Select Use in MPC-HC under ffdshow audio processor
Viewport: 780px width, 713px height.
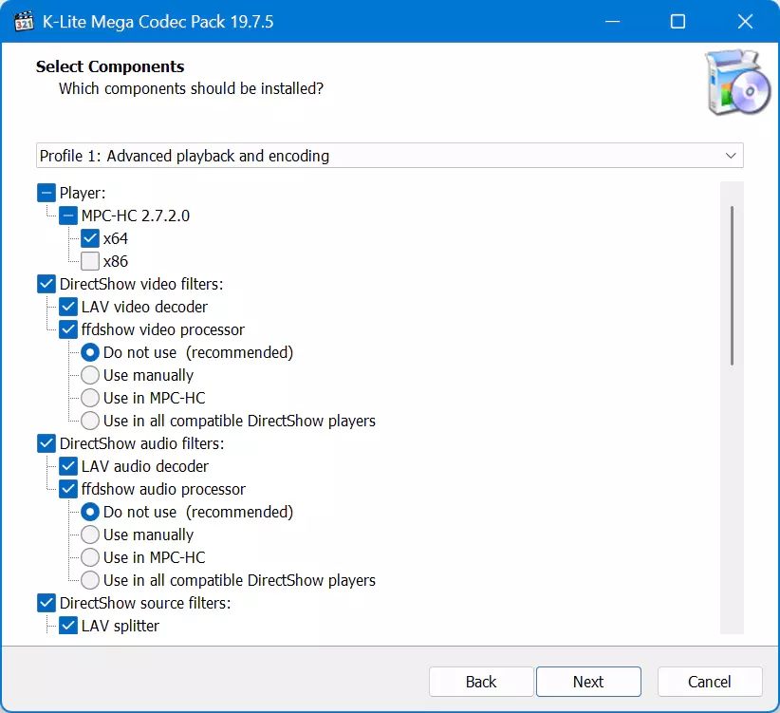tap(90, 557)
